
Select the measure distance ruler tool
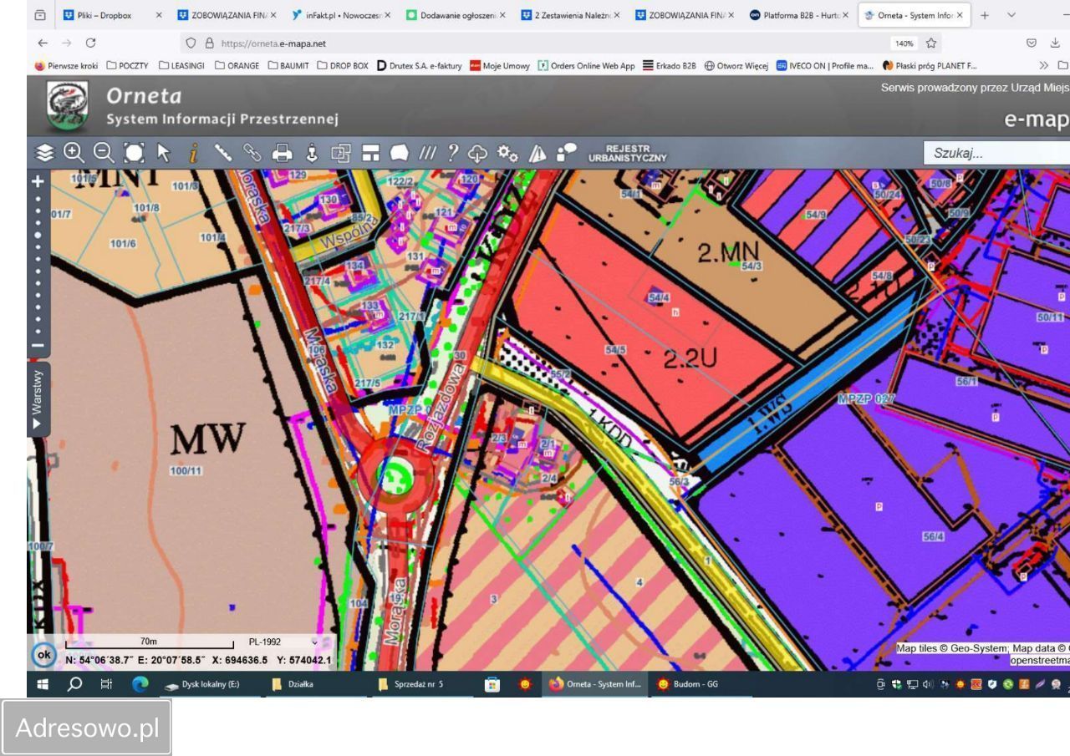tap(223, 153)
